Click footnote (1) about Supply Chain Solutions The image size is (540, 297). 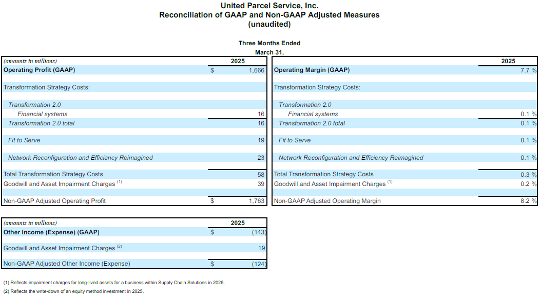(114, 283)
